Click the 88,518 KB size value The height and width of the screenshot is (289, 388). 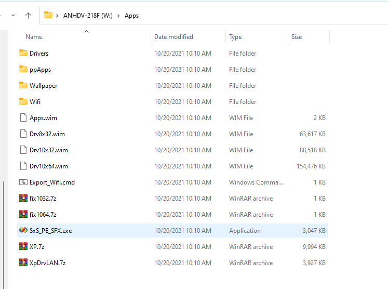[313, 150]
